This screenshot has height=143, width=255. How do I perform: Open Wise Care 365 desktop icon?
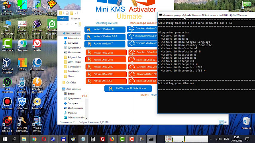22,105
